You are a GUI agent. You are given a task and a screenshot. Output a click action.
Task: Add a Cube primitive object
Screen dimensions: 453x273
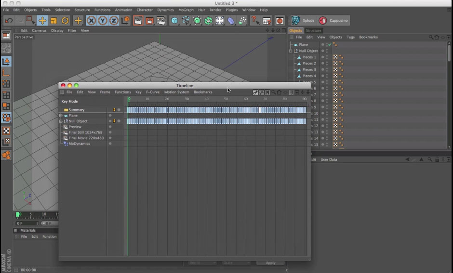[x=174, y=21]
